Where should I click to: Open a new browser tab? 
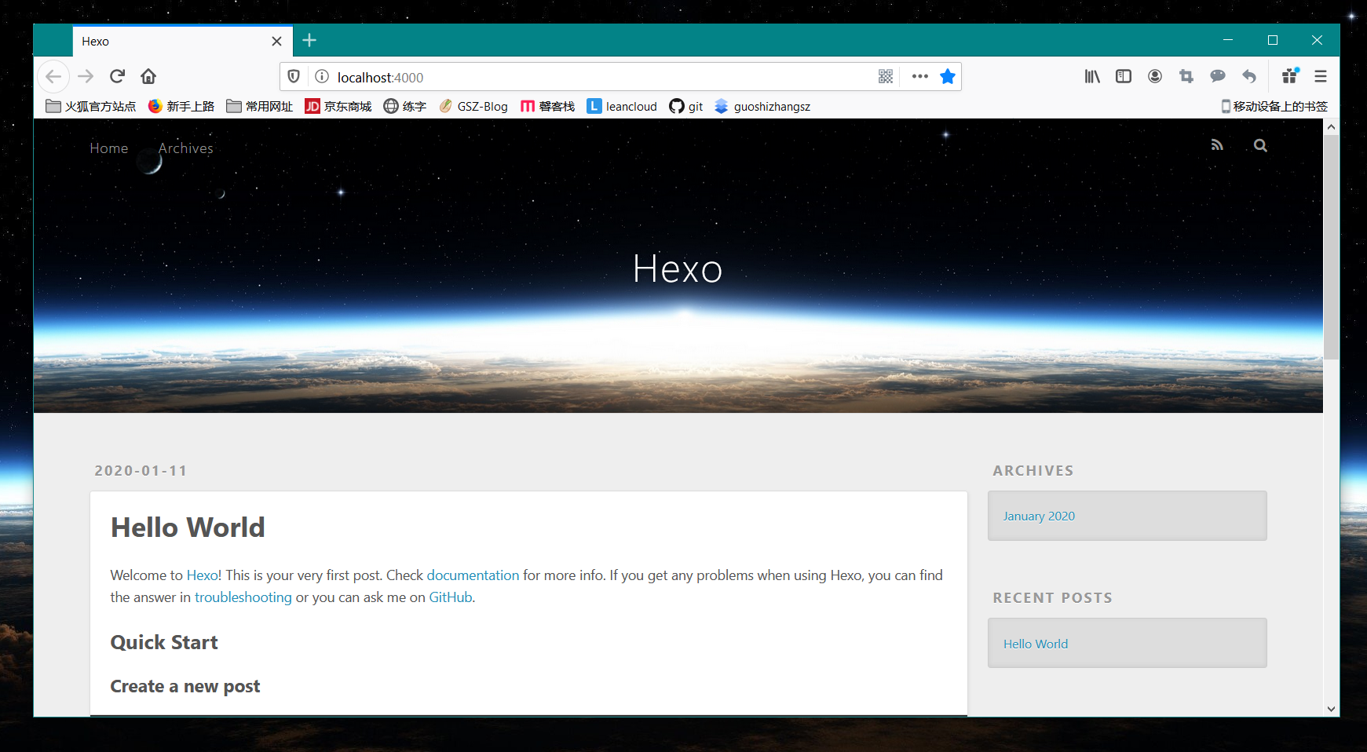point(309,40)
